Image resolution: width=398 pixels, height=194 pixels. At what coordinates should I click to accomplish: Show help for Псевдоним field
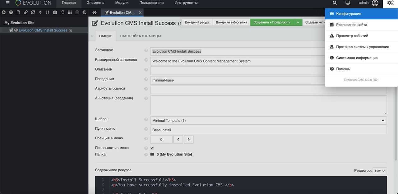tap(146, 79)
